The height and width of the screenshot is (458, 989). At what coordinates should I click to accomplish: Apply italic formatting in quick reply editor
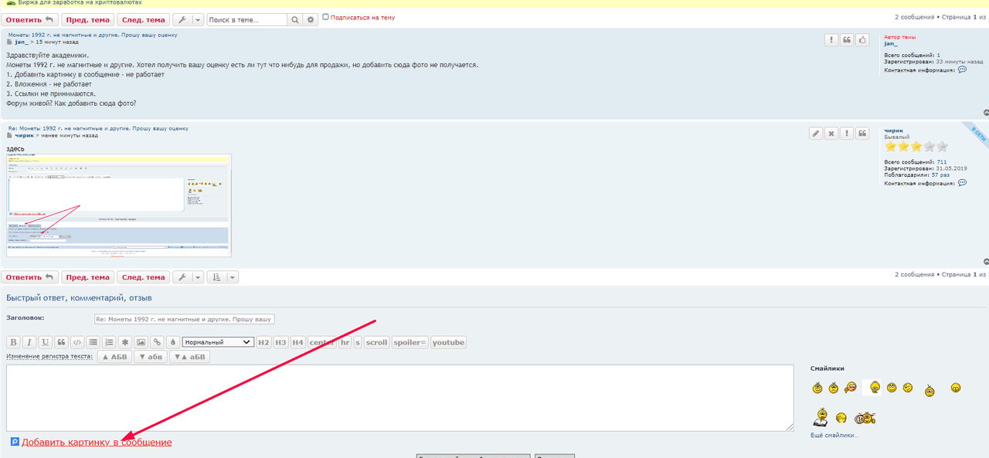click(29, 342)
